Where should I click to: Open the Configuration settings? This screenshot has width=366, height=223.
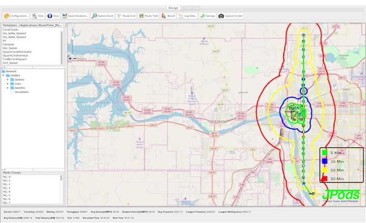coord(16,16)
